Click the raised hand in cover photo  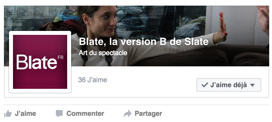[x=221, y=28]
